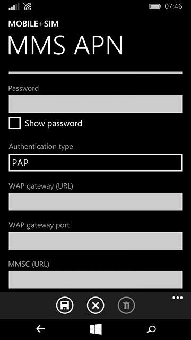Tap the cellular signal strength icon

(x=14, y=6)
